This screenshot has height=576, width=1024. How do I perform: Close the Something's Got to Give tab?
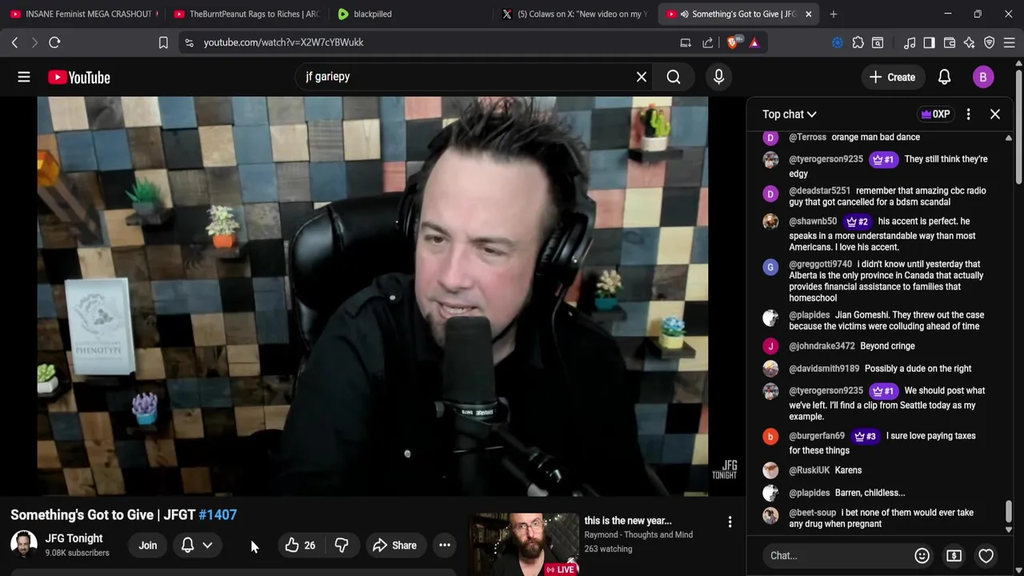808,14
